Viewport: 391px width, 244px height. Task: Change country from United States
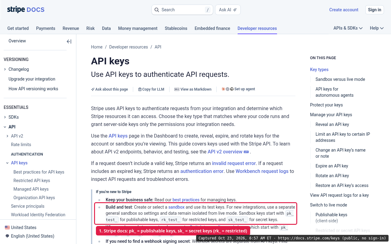tap(21, 228)
